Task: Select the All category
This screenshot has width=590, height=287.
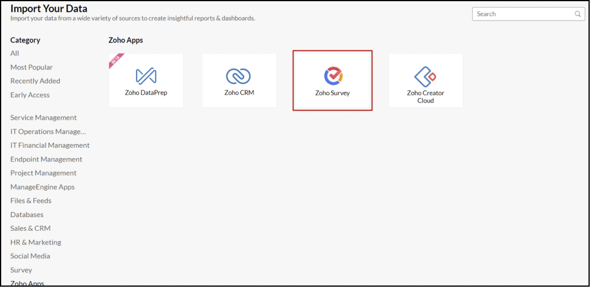Action: [14, 53]
